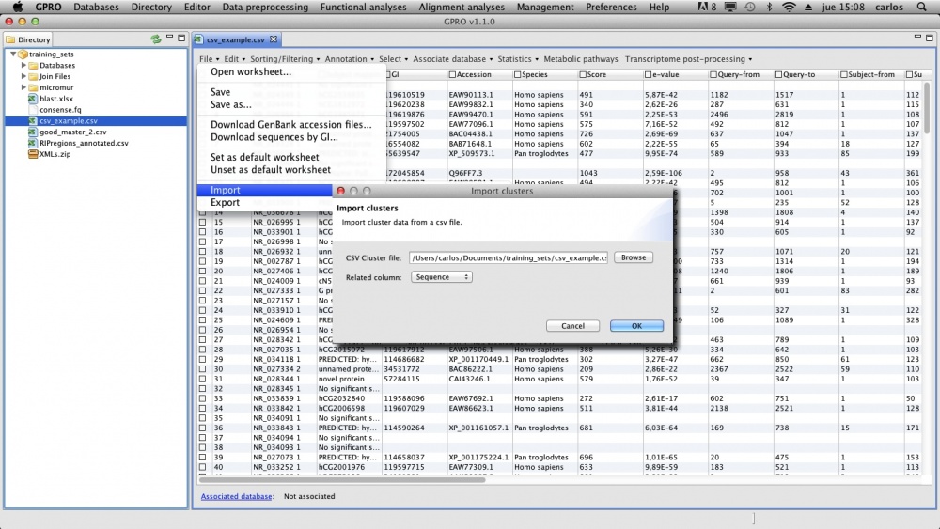Expand the Transcriptome post-processing menu
940x529 pixels.
coord(688,59)
